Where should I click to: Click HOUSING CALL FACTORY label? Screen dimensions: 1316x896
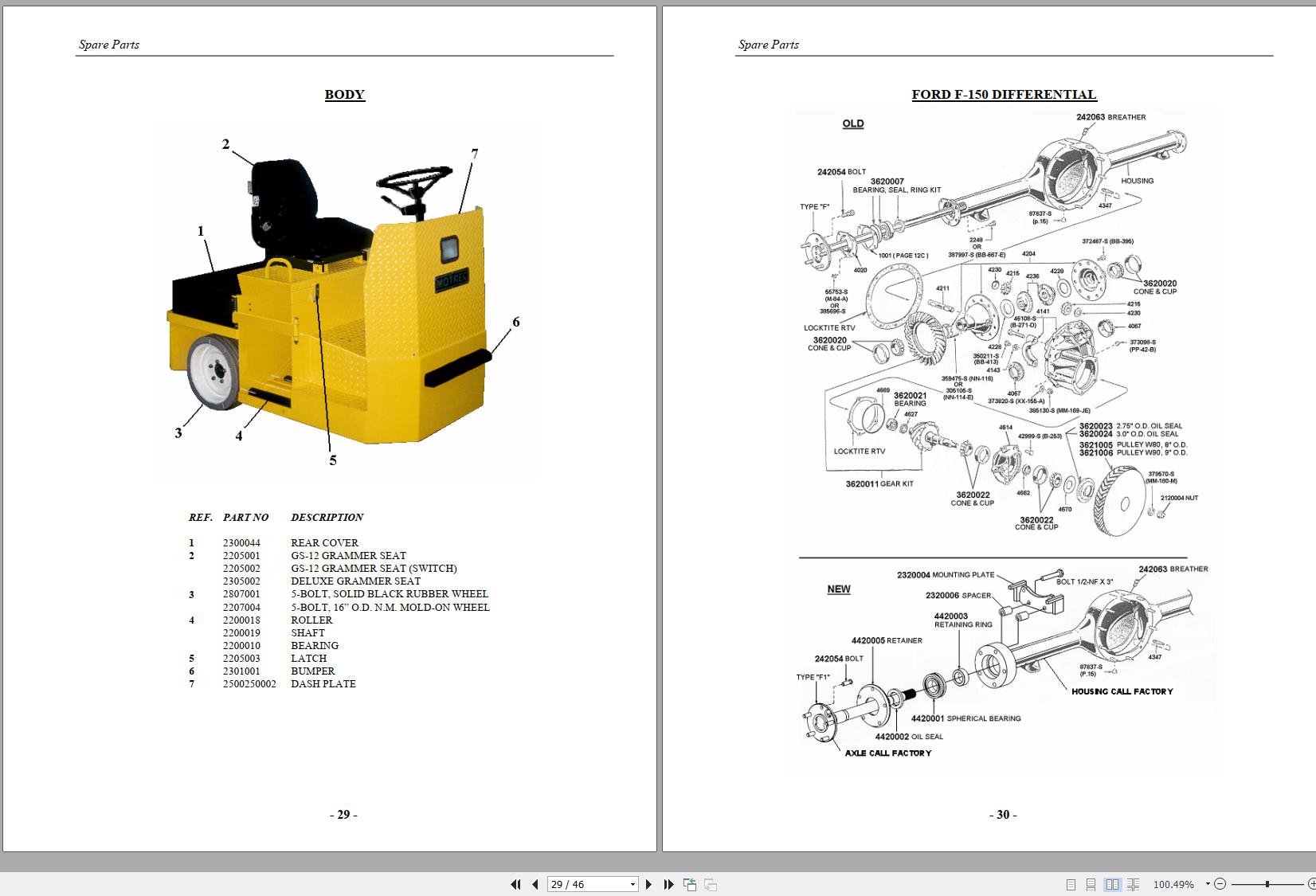click(1122, 691)
